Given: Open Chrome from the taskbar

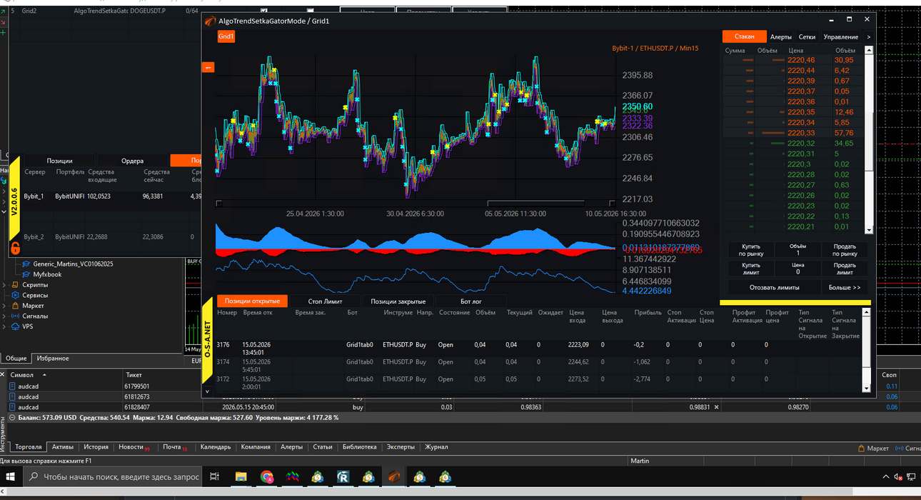Looking at the screenshot, I should pyautogui.click(x=267, y=476).
